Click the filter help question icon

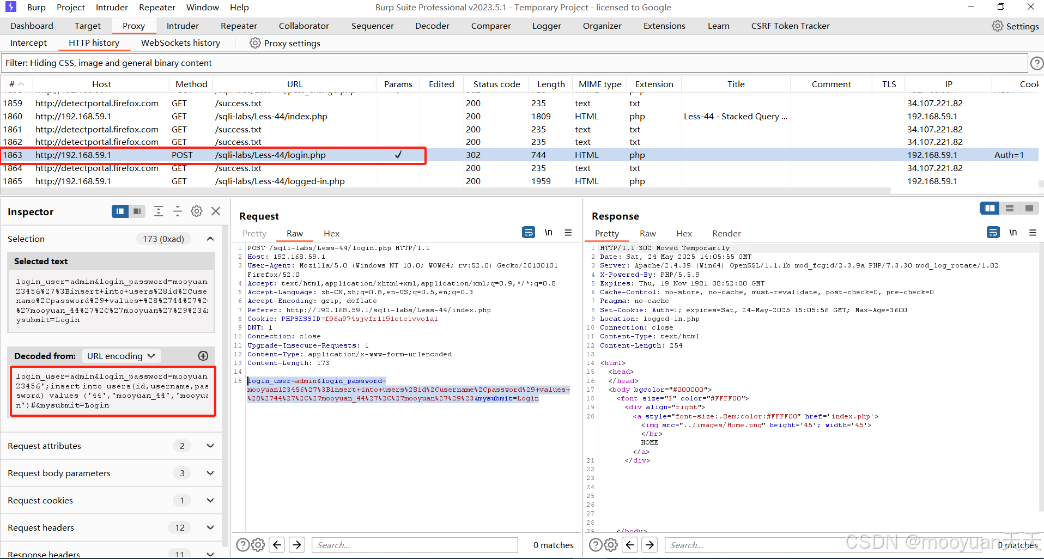[x=1036, y=63]
